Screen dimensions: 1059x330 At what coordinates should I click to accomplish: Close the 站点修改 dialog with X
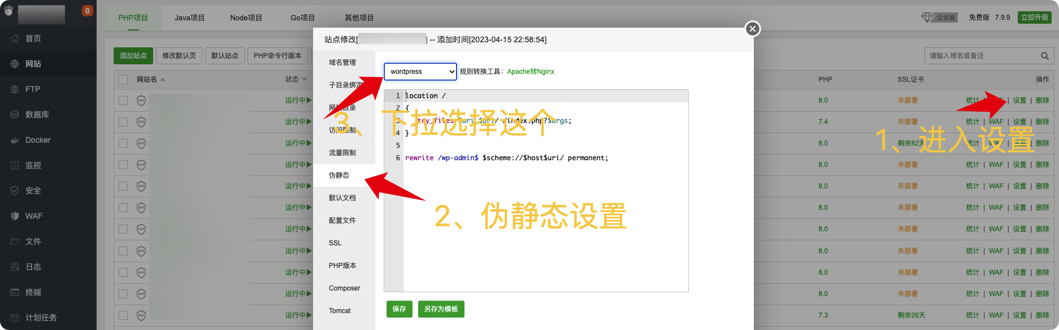(x=752, y=29)
